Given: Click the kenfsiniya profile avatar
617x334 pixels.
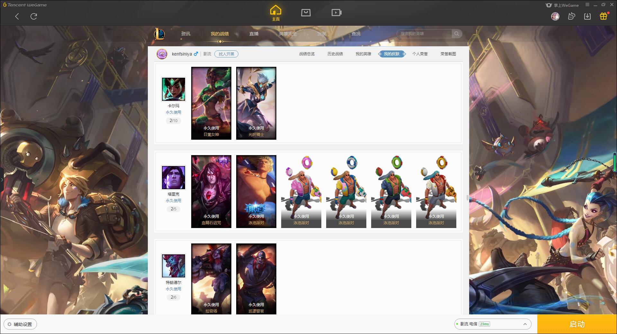Looking at the screenshot, I should tap(162, 54).
